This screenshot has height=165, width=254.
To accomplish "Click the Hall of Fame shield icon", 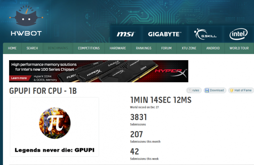I will 231,90.
